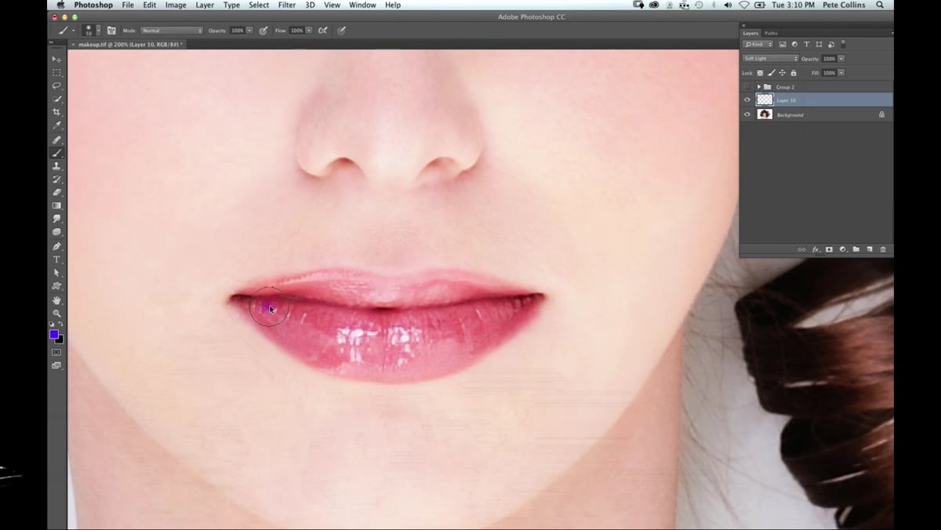Open the Filter menu
The image size is (941, 530).
tap(287, 5)
